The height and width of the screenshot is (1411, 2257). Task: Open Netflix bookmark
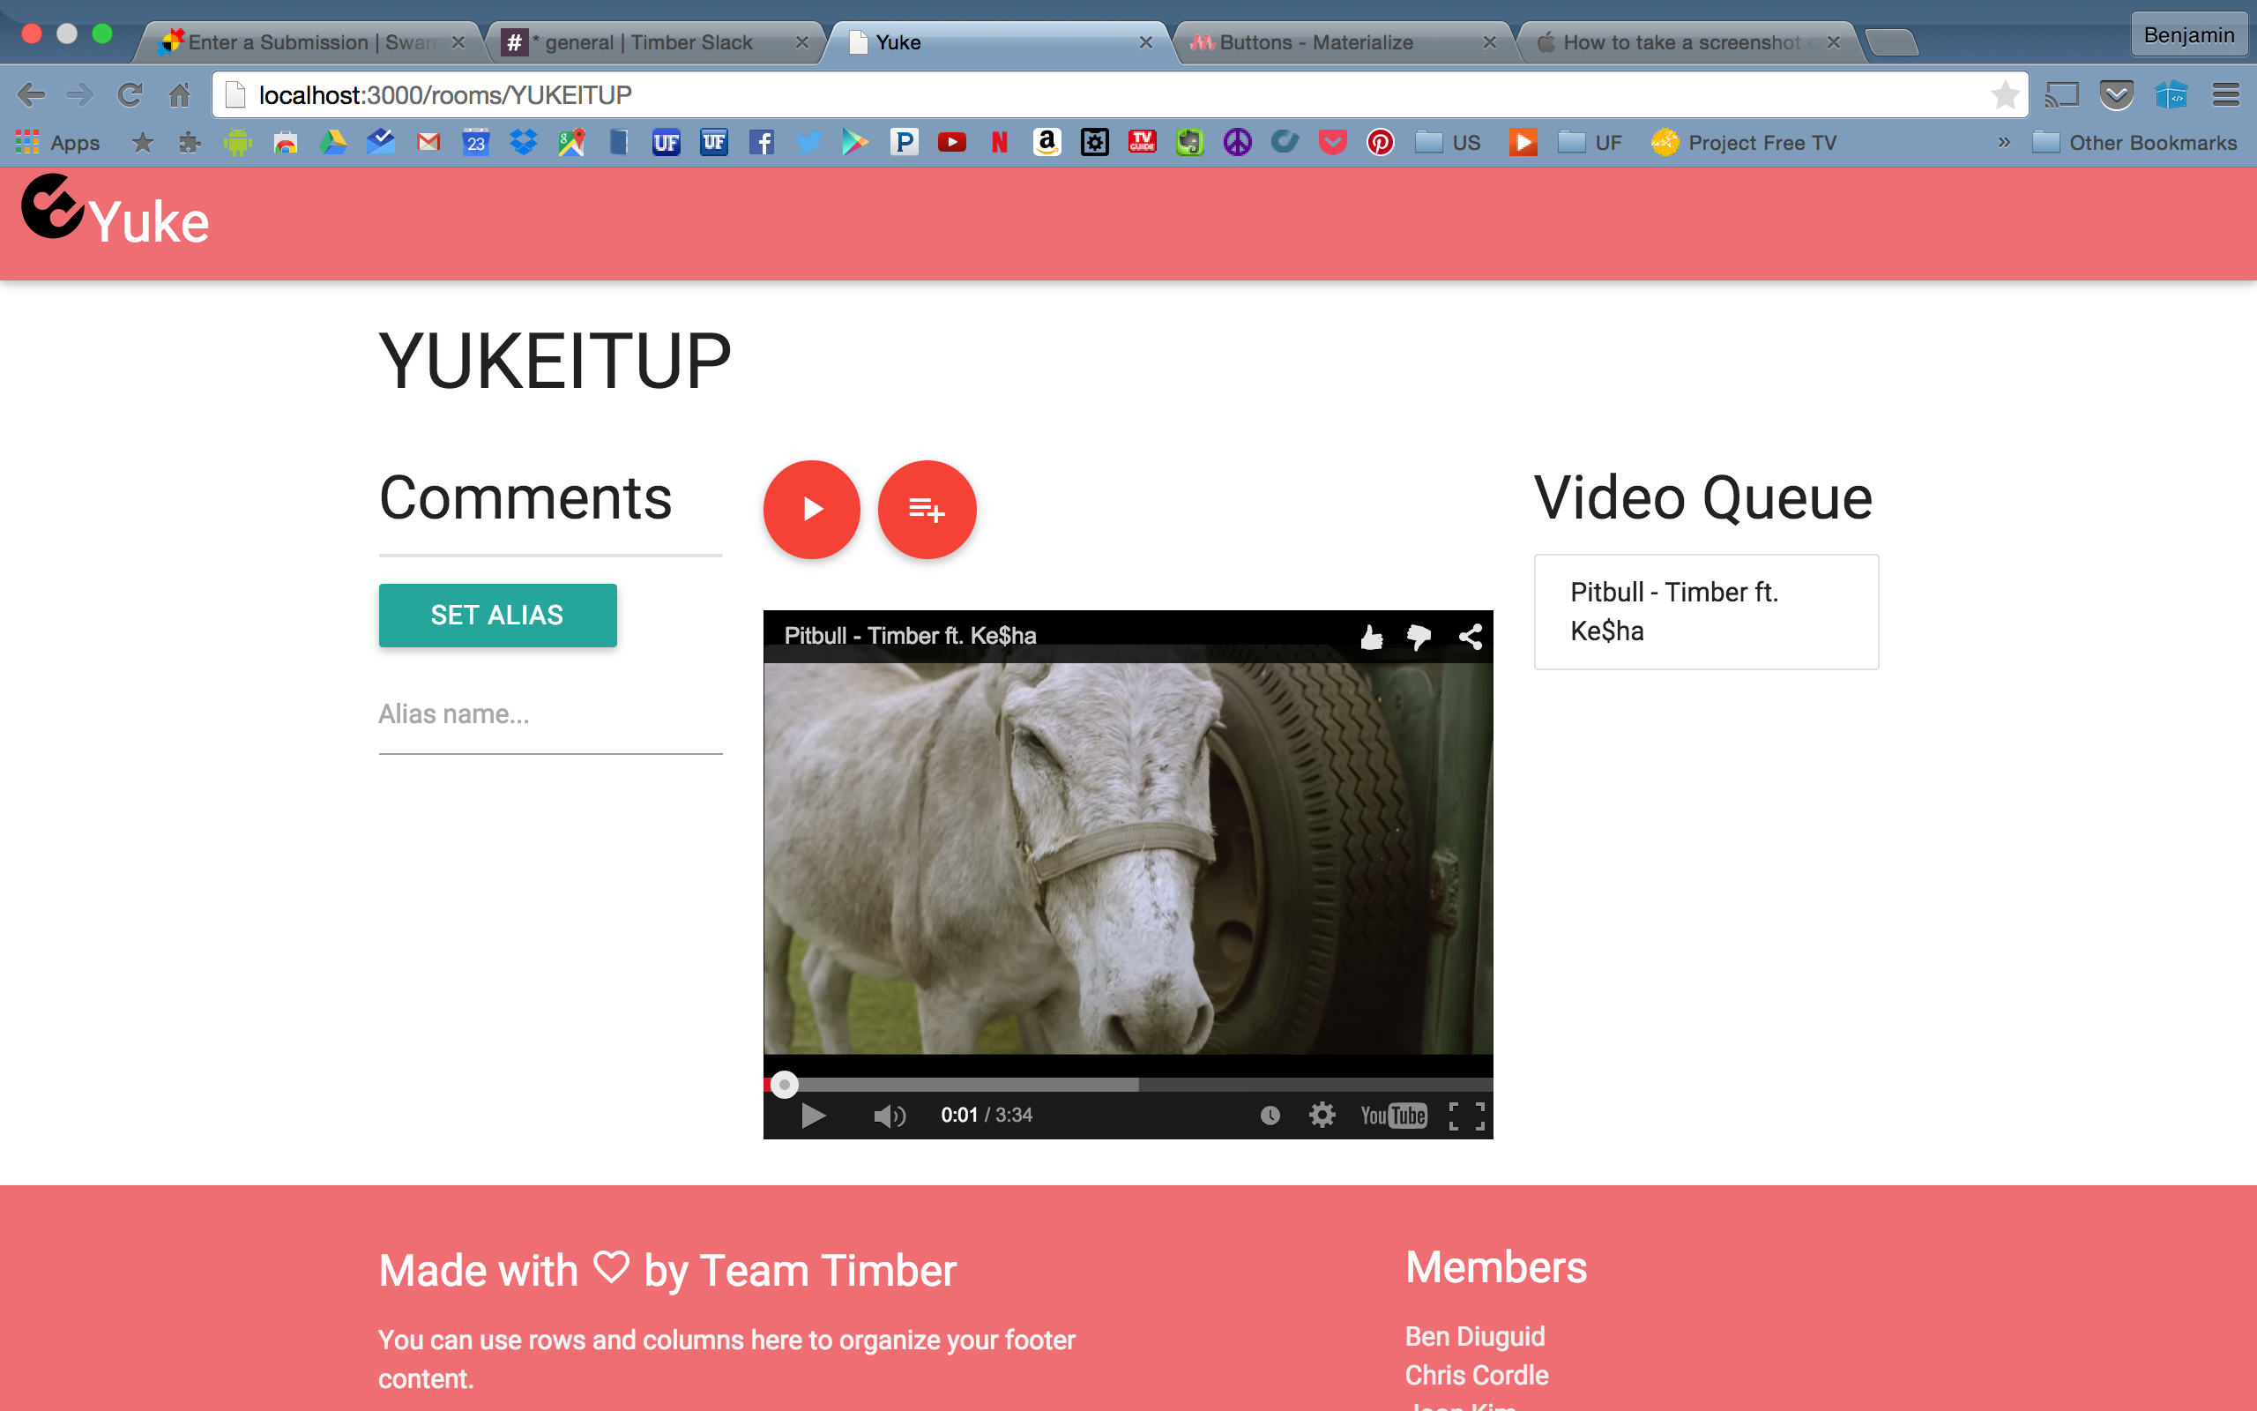point(999,142)
